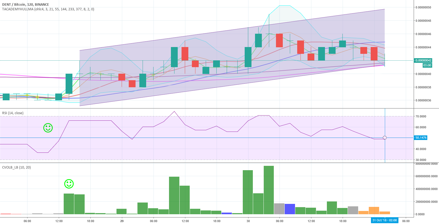
Task: Click the RSI scale value 30.0000
Action: coord(421,160)
